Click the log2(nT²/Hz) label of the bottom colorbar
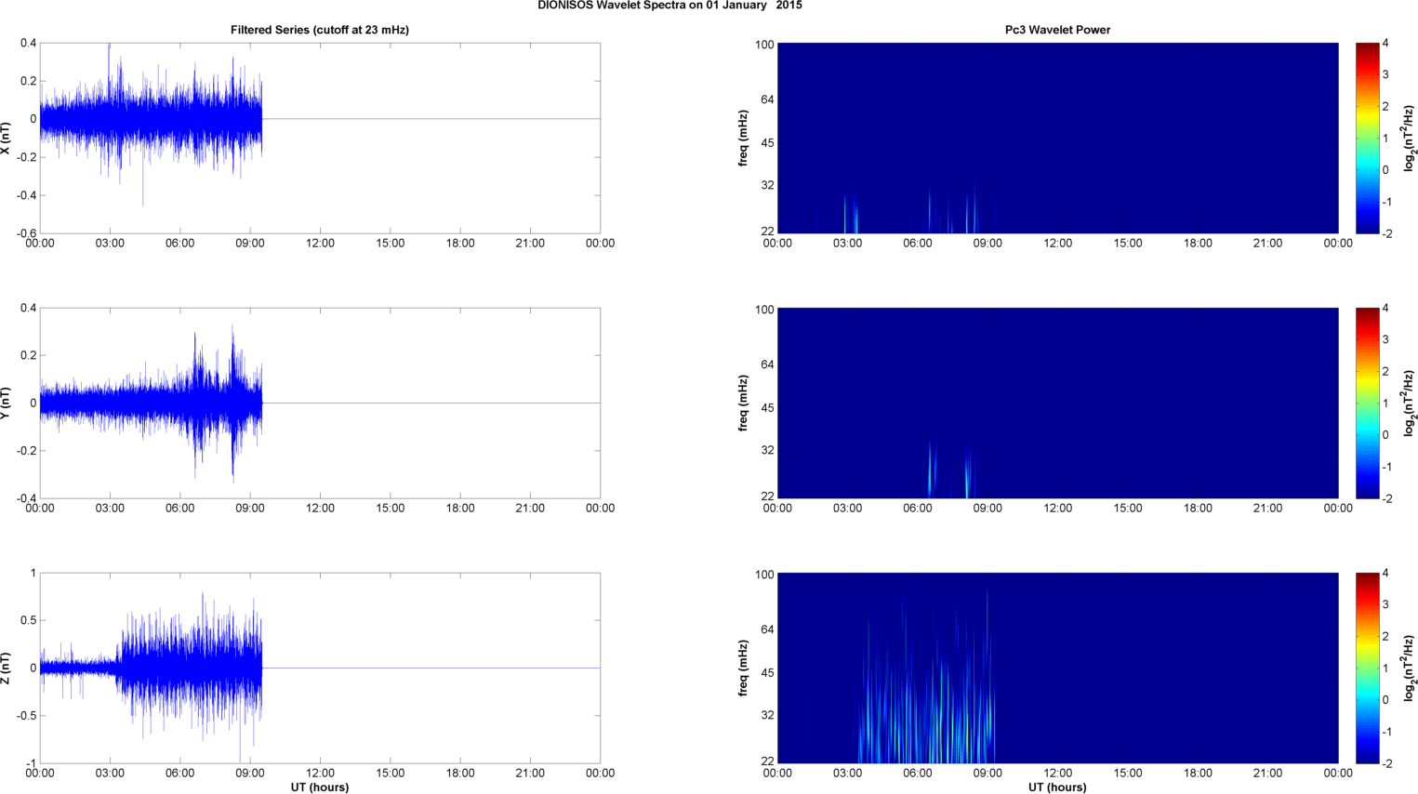The image size is (1418, 794). [x=1410, y=668]
